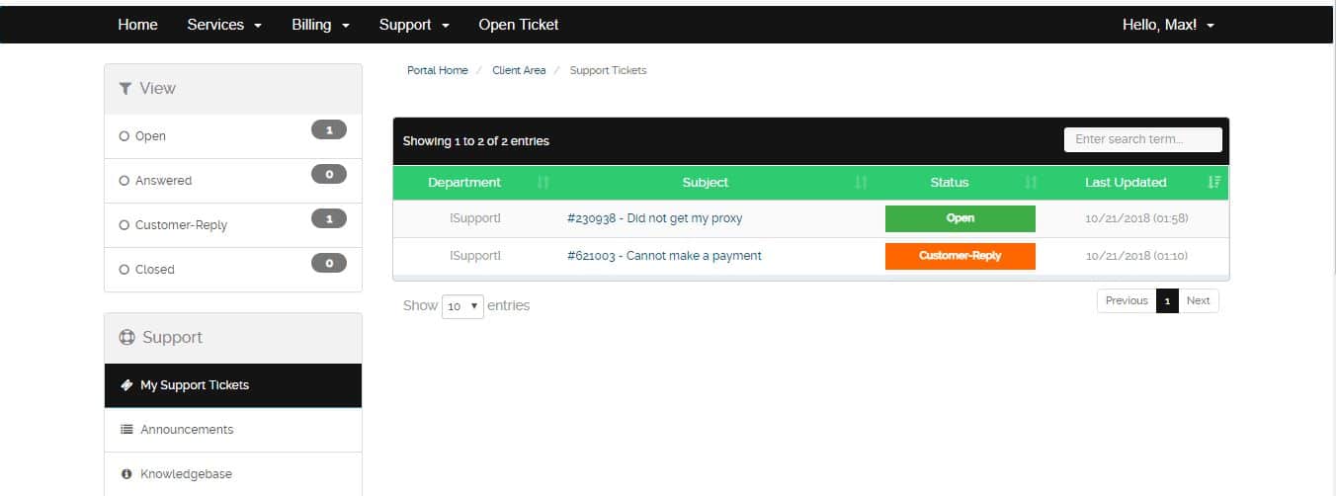
Task: Click the ticket icon in My Support Tickets
Action: pyautogui.click(x=126, y=385)
